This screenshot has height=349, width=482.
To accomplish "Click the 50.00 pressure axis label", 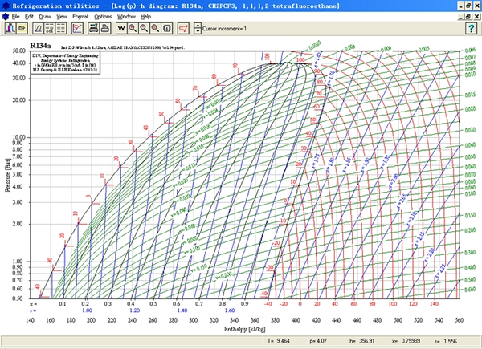I will click(x=19, y=51).
